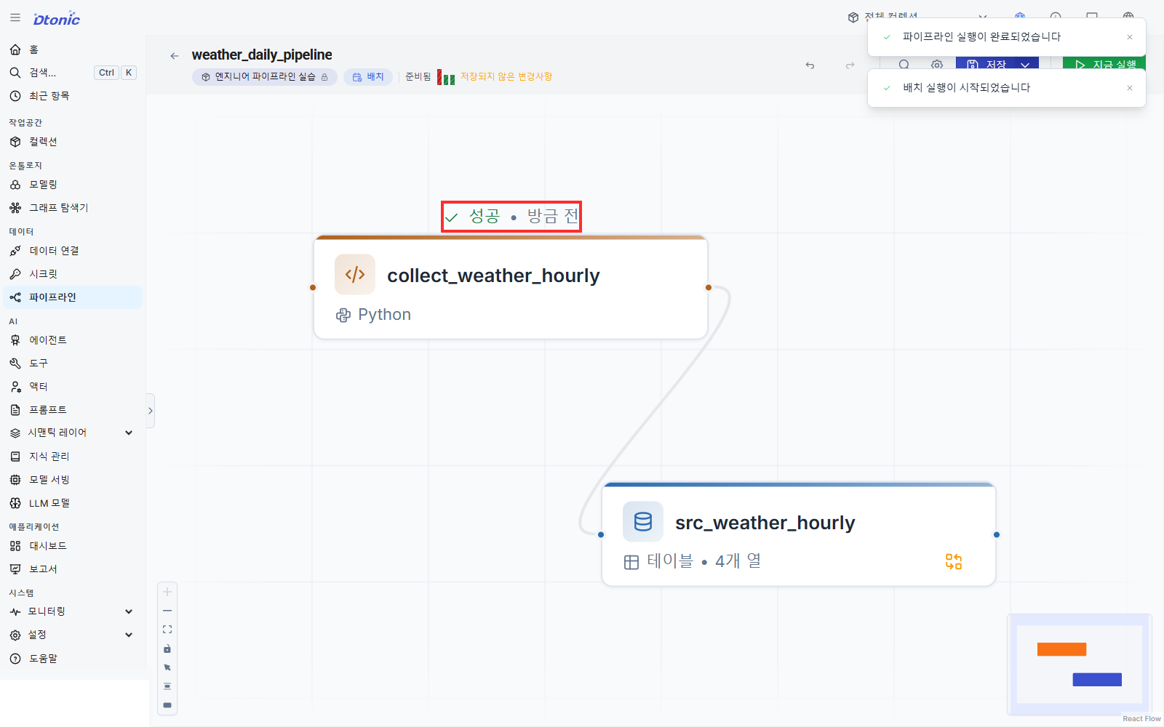The width and height of the screenshot is (1164, 727).
Task: Click the orange transform icon on src_weather_hourly
Action: pyautogui.click(x=954, y=561)
